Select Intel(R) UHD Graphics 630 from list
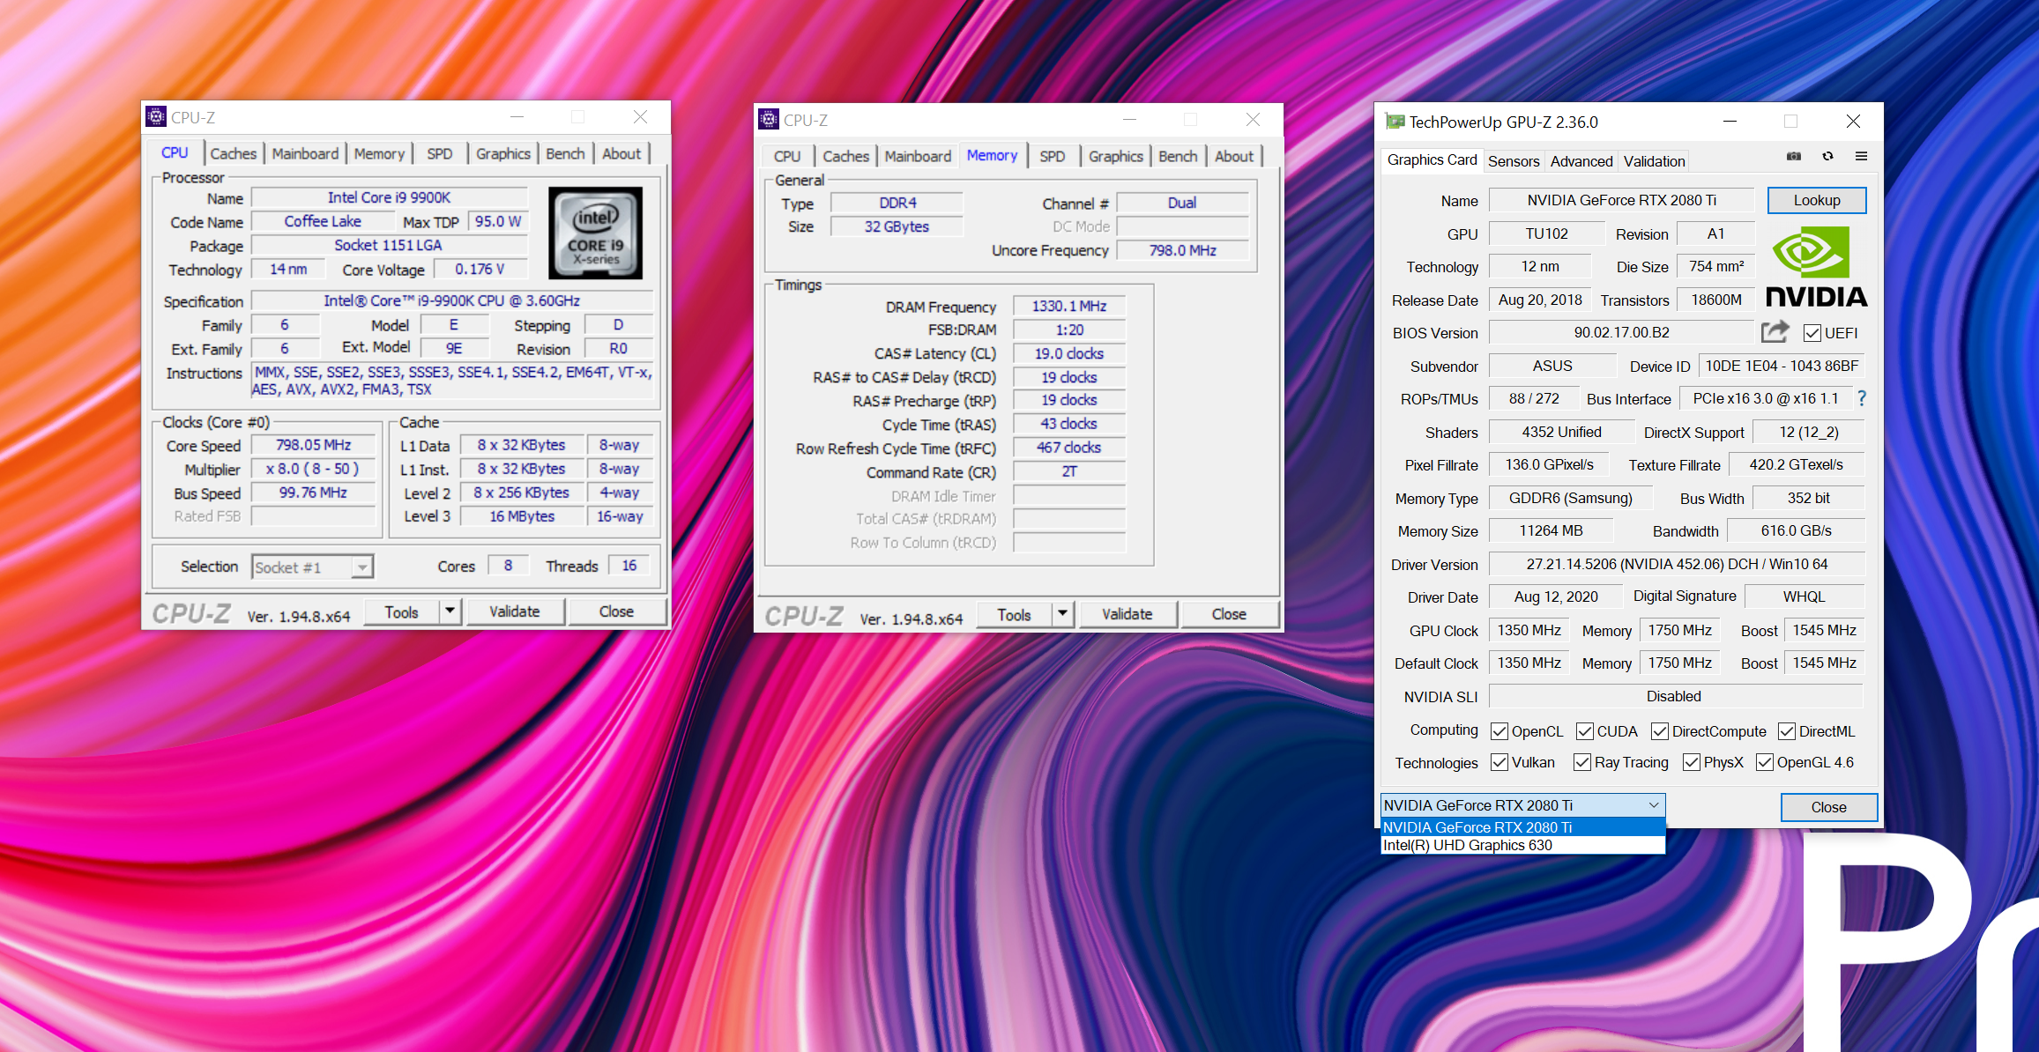 [x=1522, y=845]
